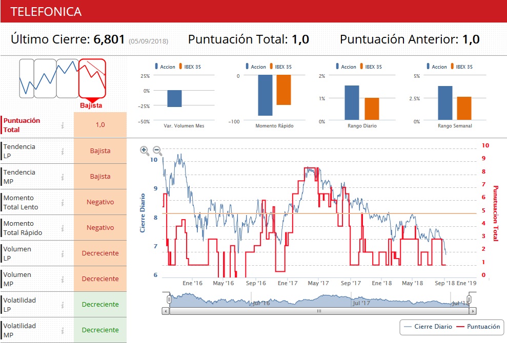Click Sep '17 on the chart time axis
Viewport: 507px width, 343px height.
click(x=351, y=283)
